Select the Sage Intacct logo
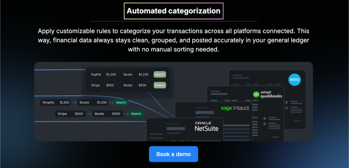 click(x=235, y=108)
